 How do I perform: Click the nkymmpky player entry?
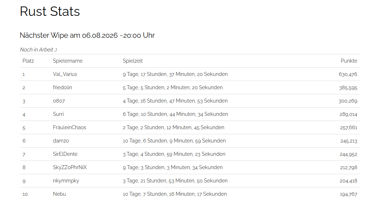coord(66,181)
